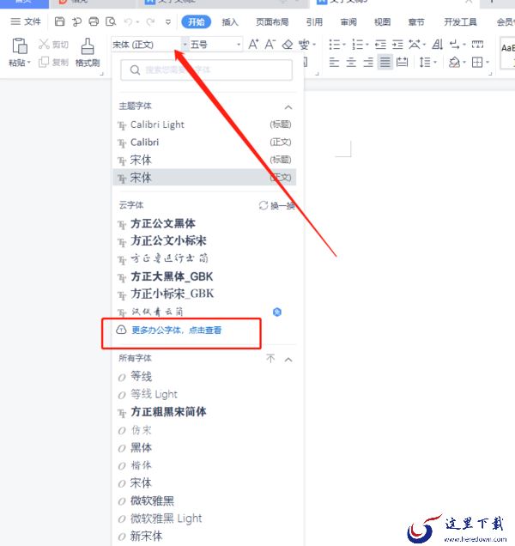Click the Print Preview icon
Image resolution: width=515 pixels, height=546 pixels.
[x=111, y=22]
